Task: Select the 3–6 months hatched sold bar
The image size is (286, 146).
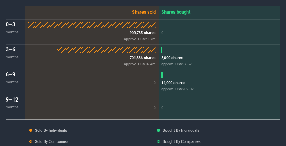Action: pos(106,50)
